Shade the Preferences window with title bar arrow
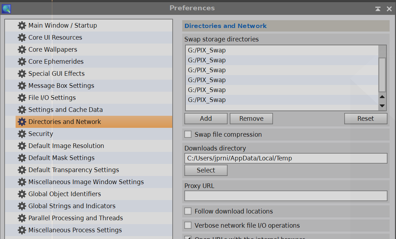Screen dimensions: 396x239 tap(378, 9)
